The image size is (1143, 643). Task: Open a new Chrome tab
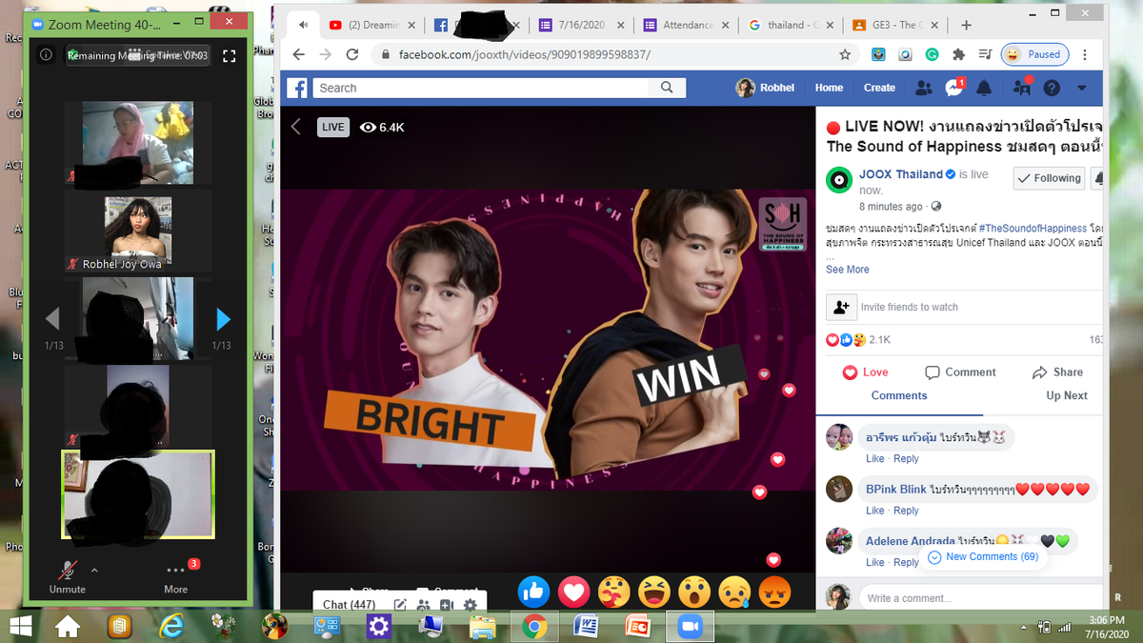point(966,25)
